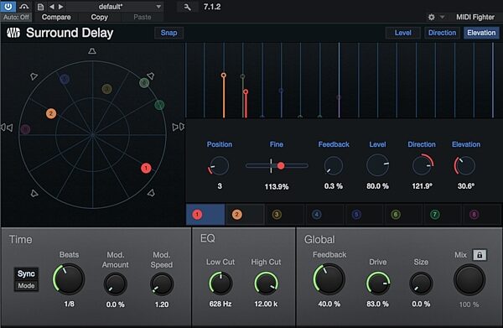
Task: Click the Elevation knob
Action: click(464, 165)
